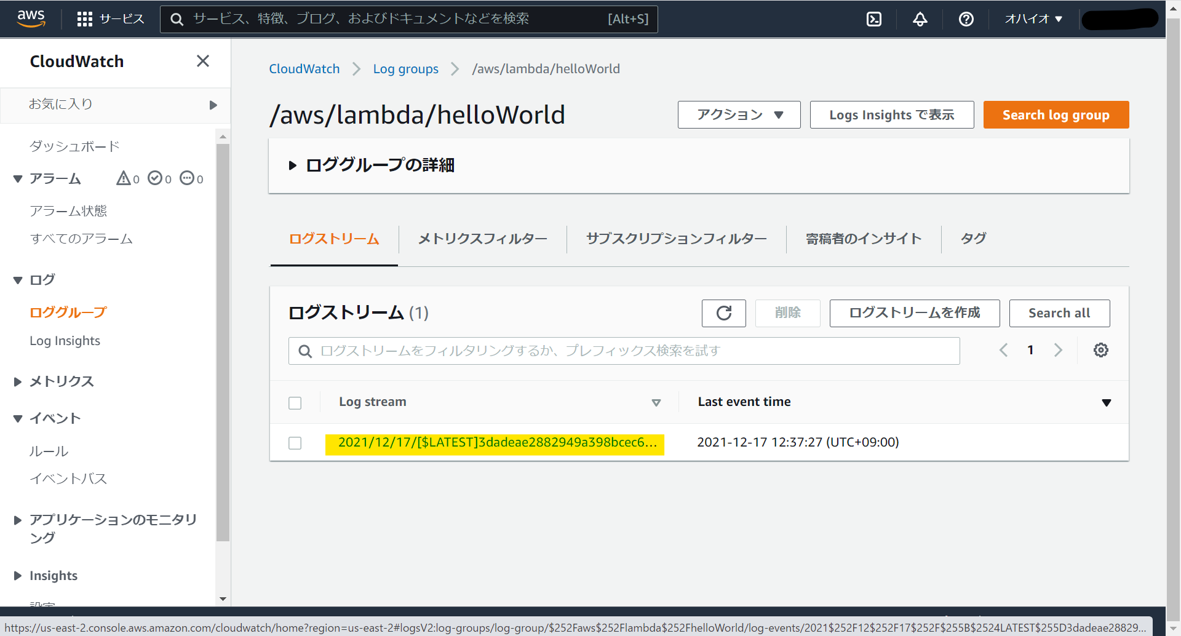
Task: Sort by Last event time arrow
Action: pos(1107,403)
